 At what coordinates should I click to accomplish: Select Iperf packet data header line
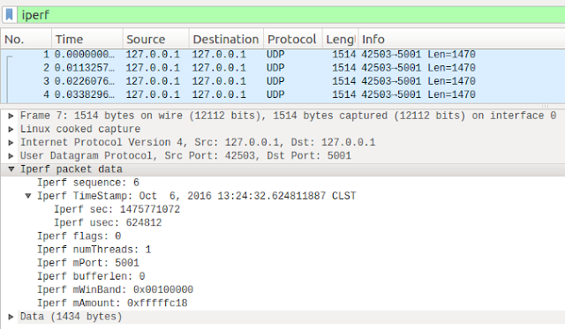pyautogui.click(x=72, y=169)
